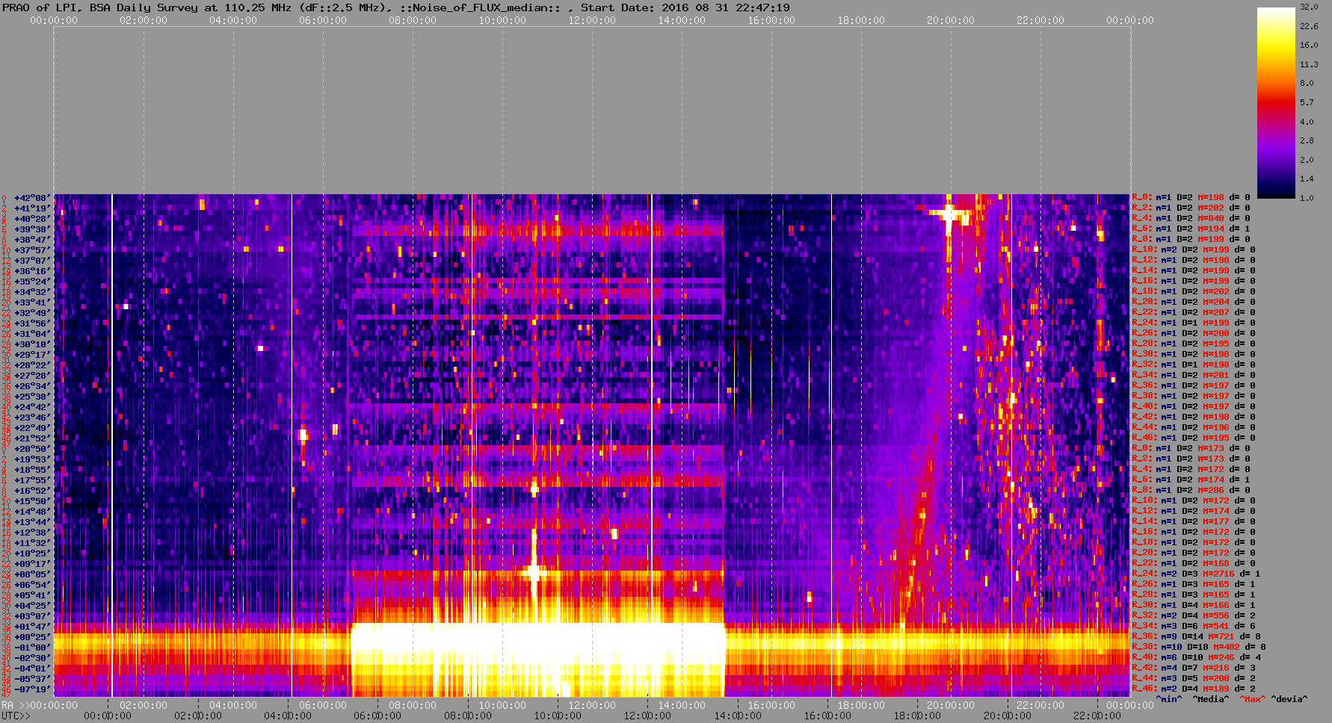Viewport: 1332px width, 723px height.
Task: Click the +24°42' declination label
Action: [x=32, y=407]
